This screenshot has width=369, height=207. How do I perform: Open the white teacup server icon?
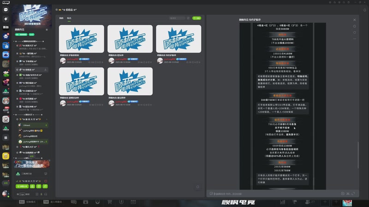point(6,119)
